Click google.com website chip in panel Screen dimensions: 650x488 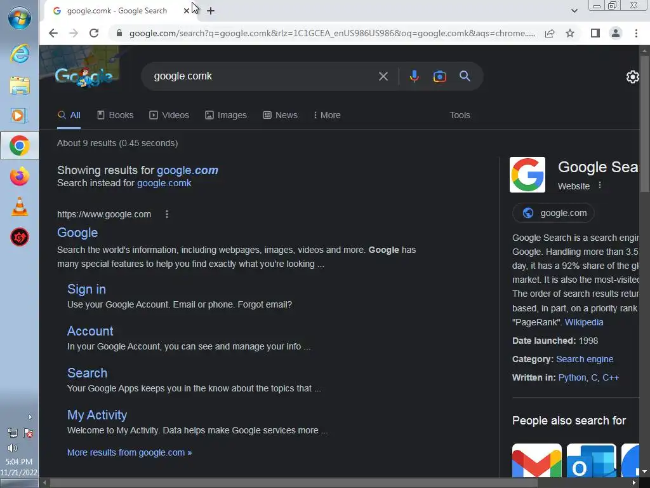coord(554,213)
